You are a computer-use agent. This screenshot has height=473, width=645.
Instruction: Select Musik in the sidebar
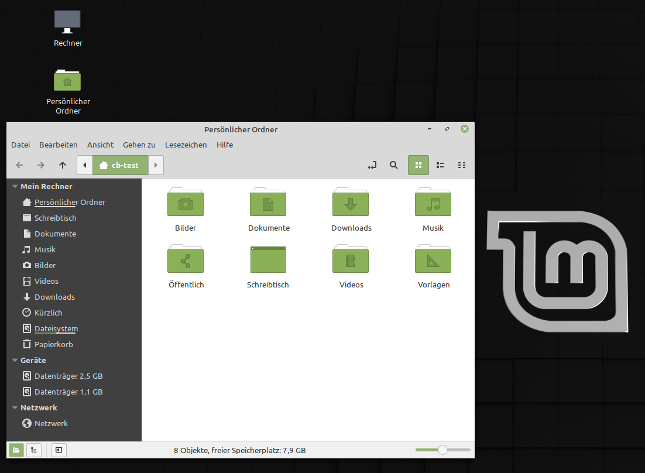[x=74, y=249]
